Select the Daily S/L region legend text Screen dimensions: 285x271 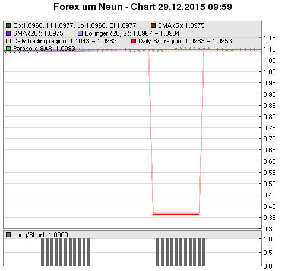[185, 41]
